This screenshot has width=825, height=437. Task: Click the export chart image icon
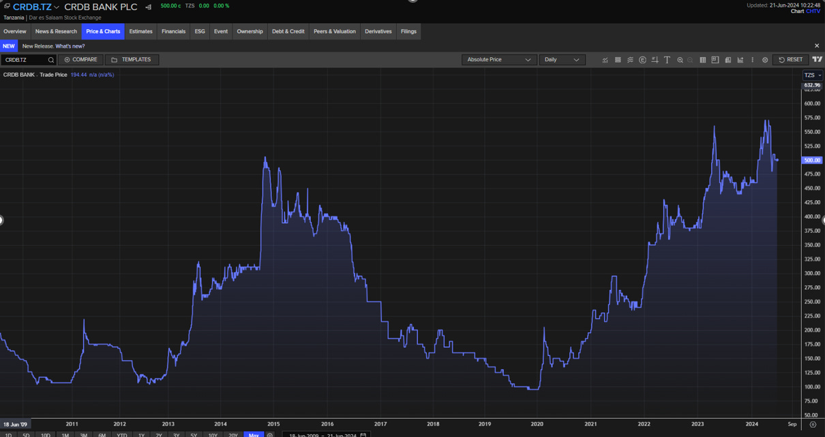point(728,60)
